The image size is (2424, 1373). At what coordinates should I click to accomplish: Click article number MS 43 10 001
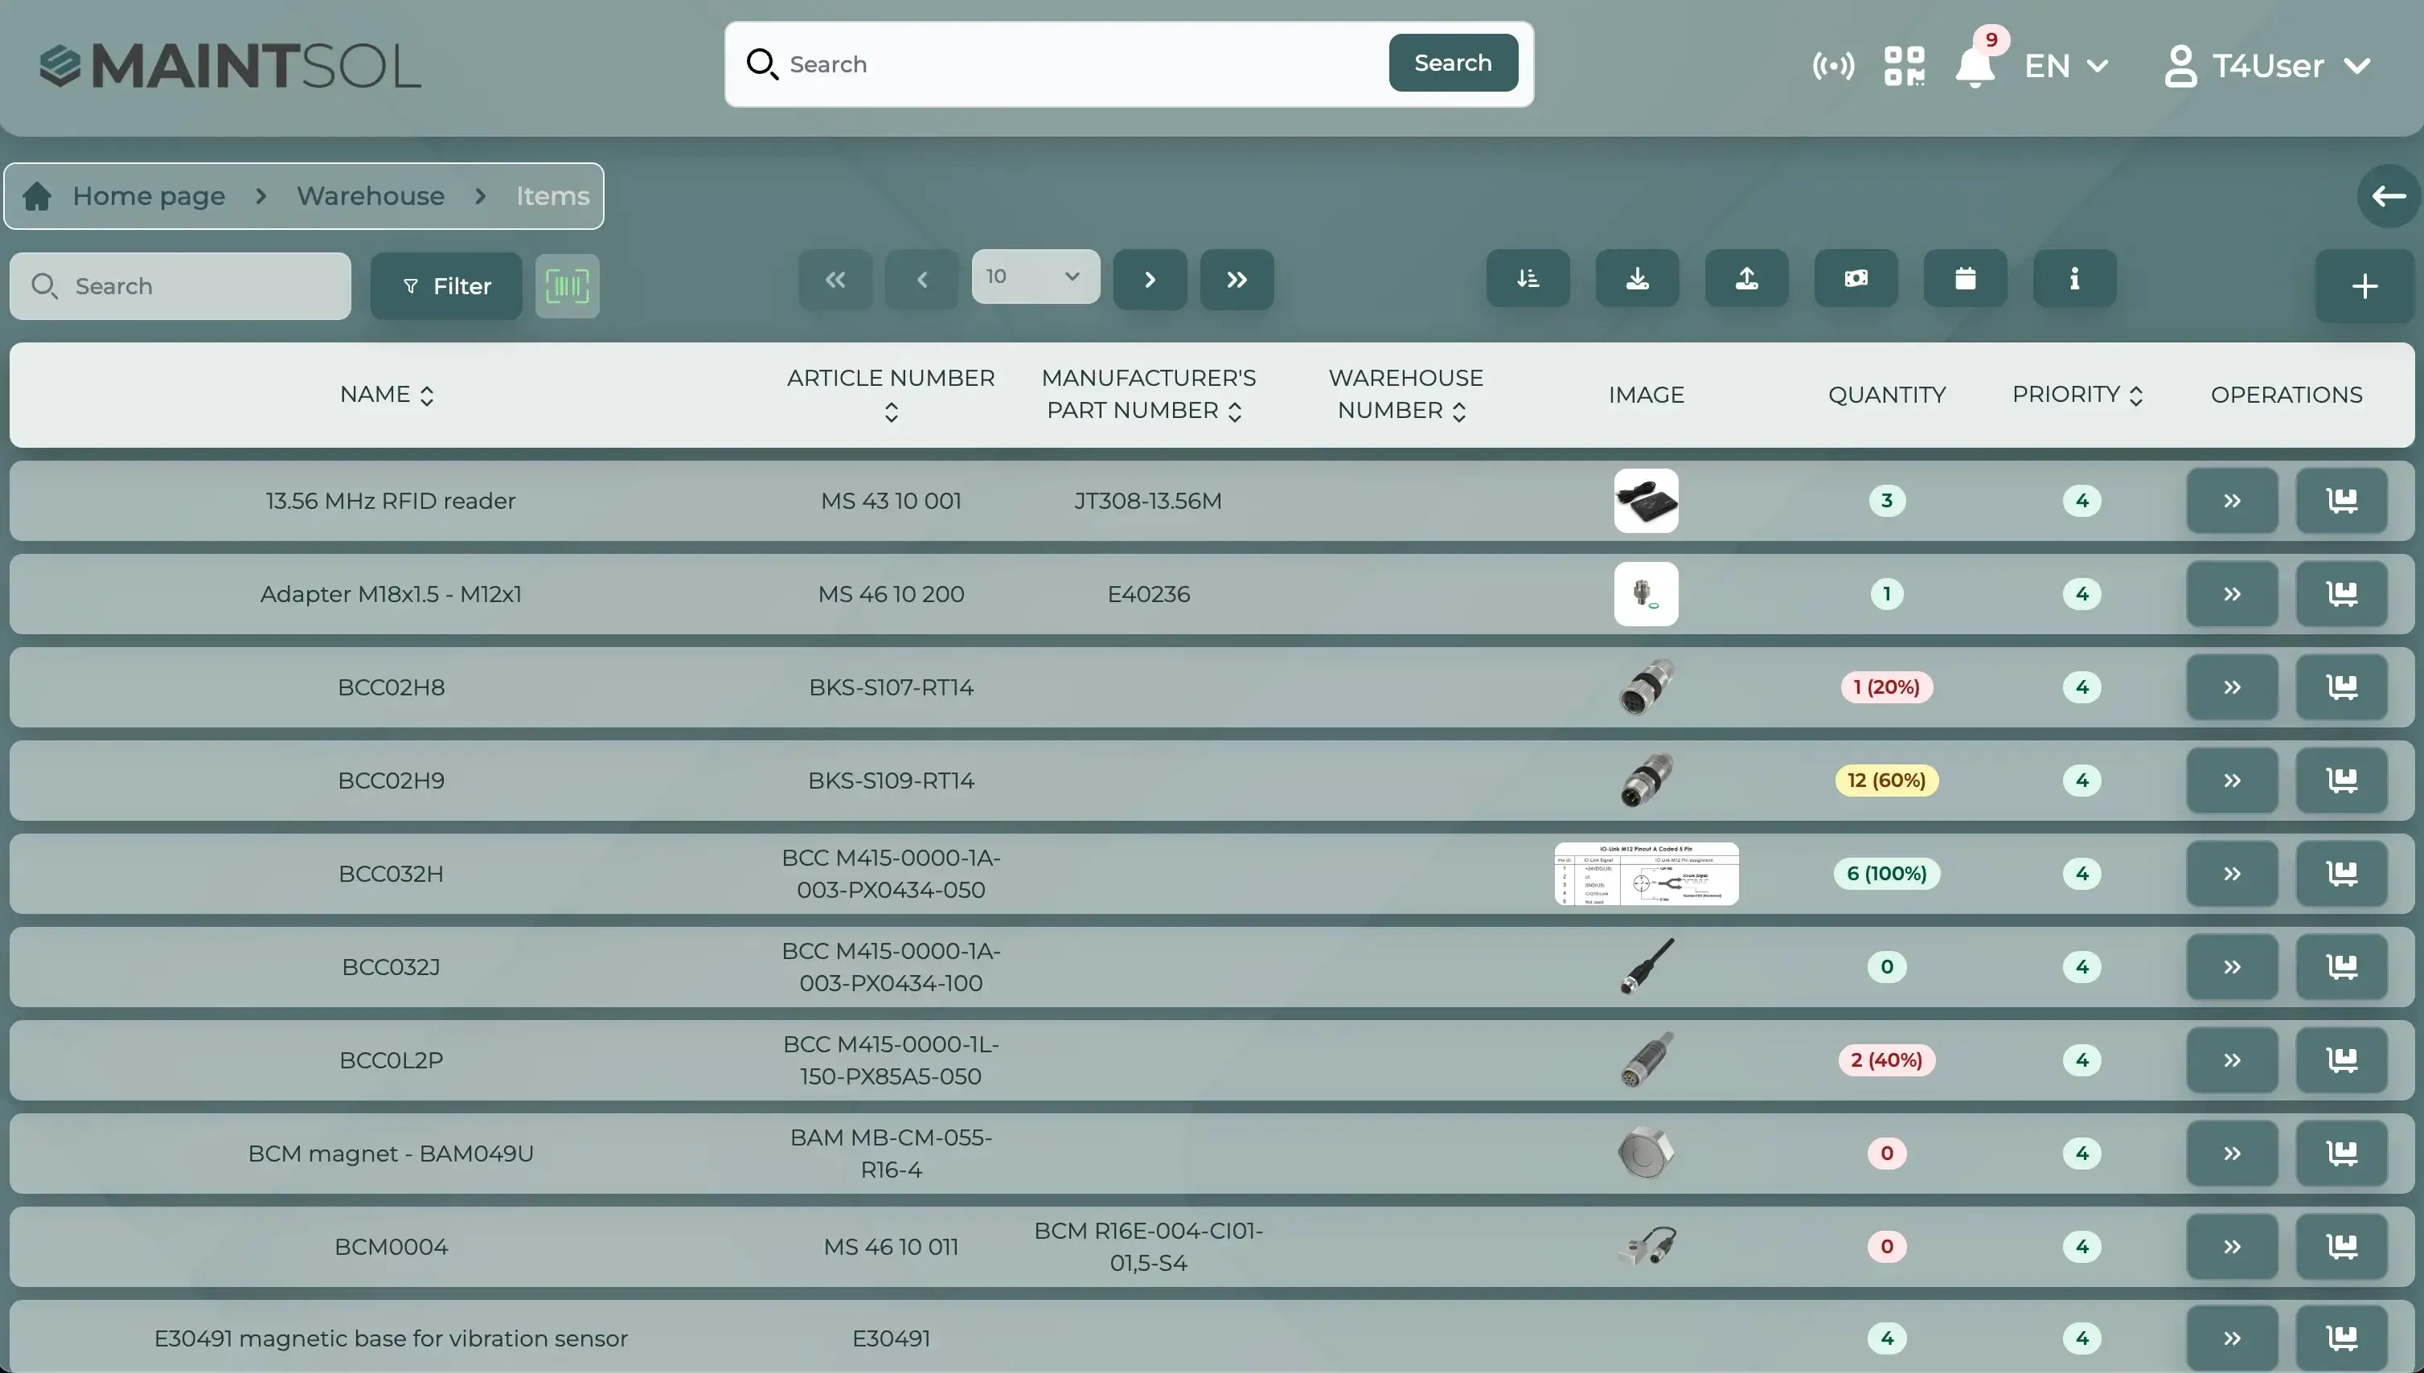(891, 501)
